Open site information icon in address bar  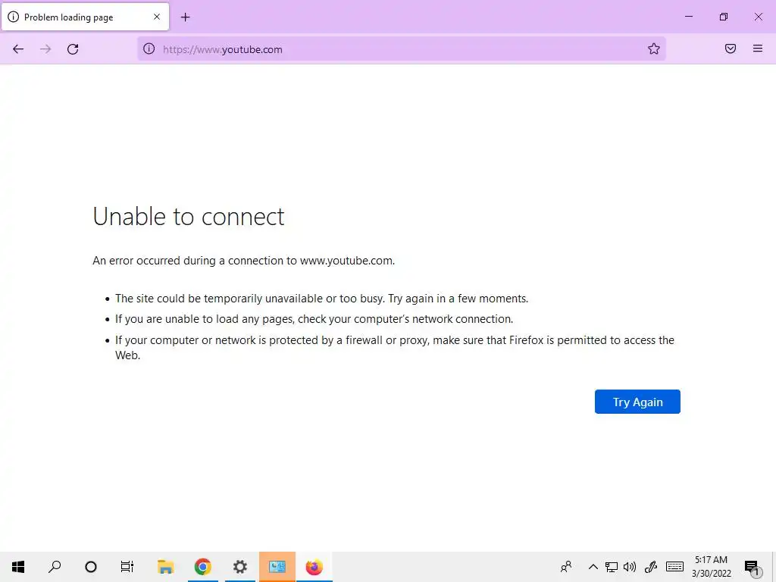[149, 49]
